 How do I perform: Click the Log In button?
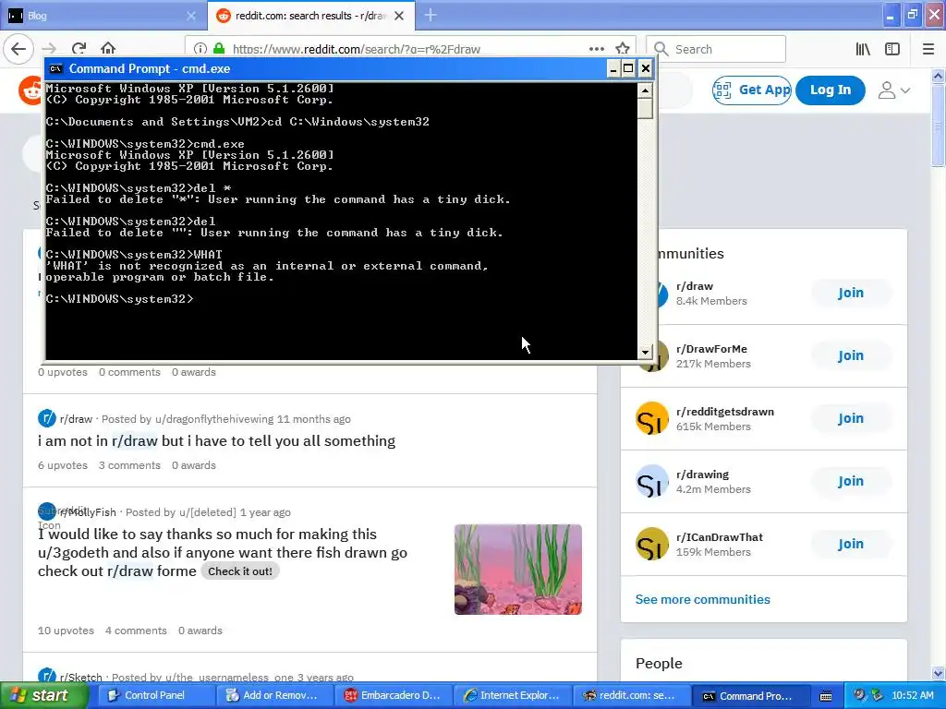(x=831, y=90)
